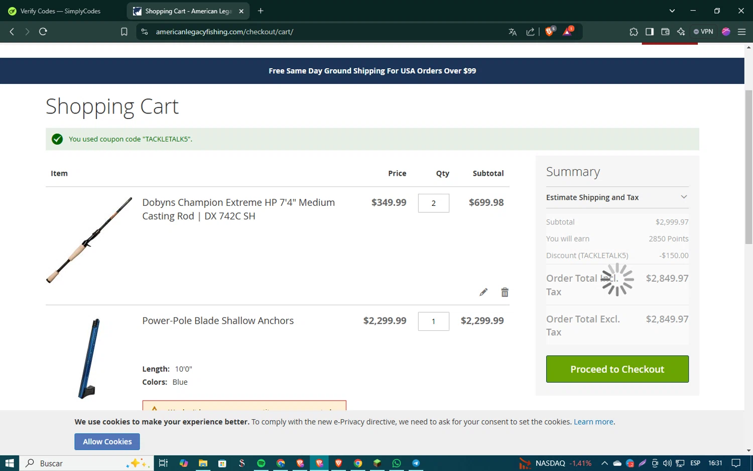Click the Power-Pole quantity field
The height and width of the screenshot is (471, 753).
[x=434, y=321]
